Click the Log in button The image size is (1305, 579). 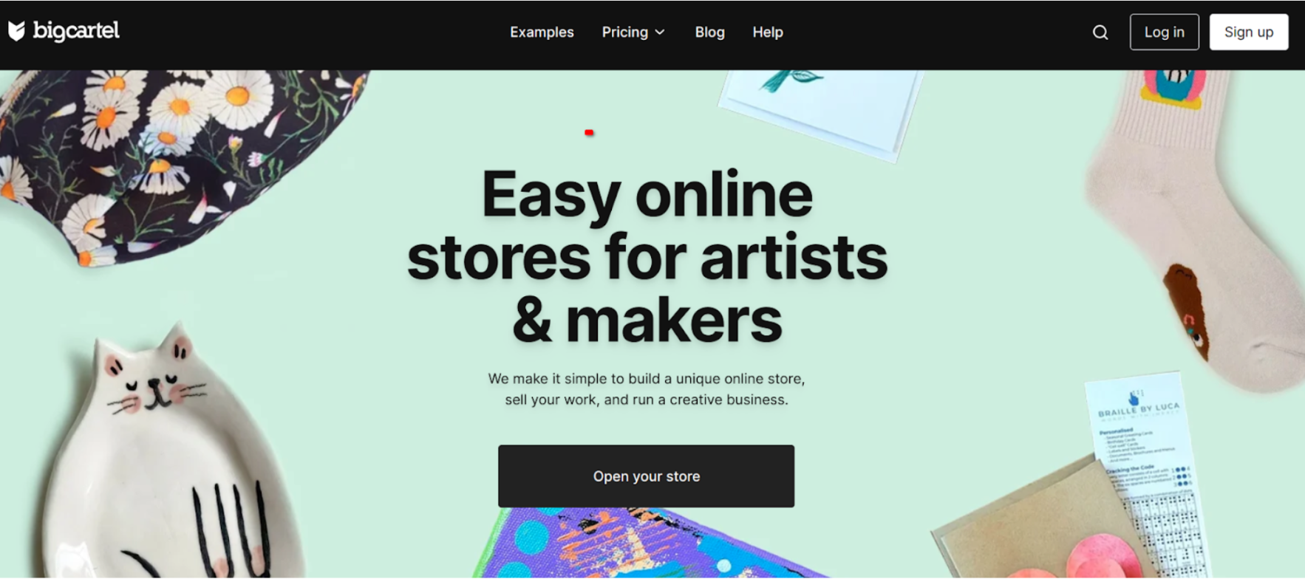point(1164,32)
